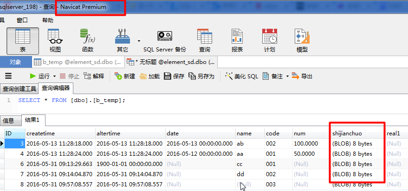The height and width of the screenshot is (191, 408).
Task: Click the Save (保存) button
Action: (x=174, y=76)
